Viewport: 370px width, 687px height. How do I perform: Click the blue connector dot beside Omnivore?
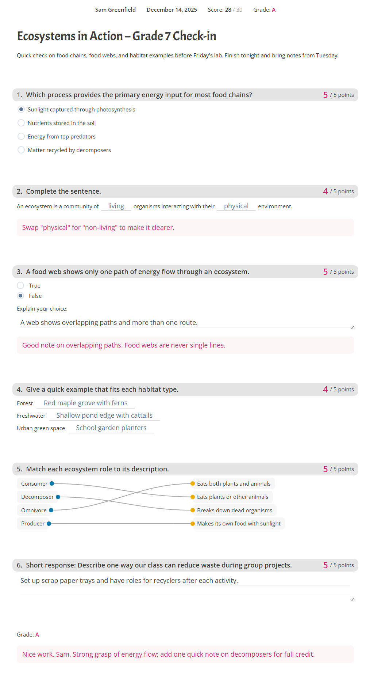[51, 510]
